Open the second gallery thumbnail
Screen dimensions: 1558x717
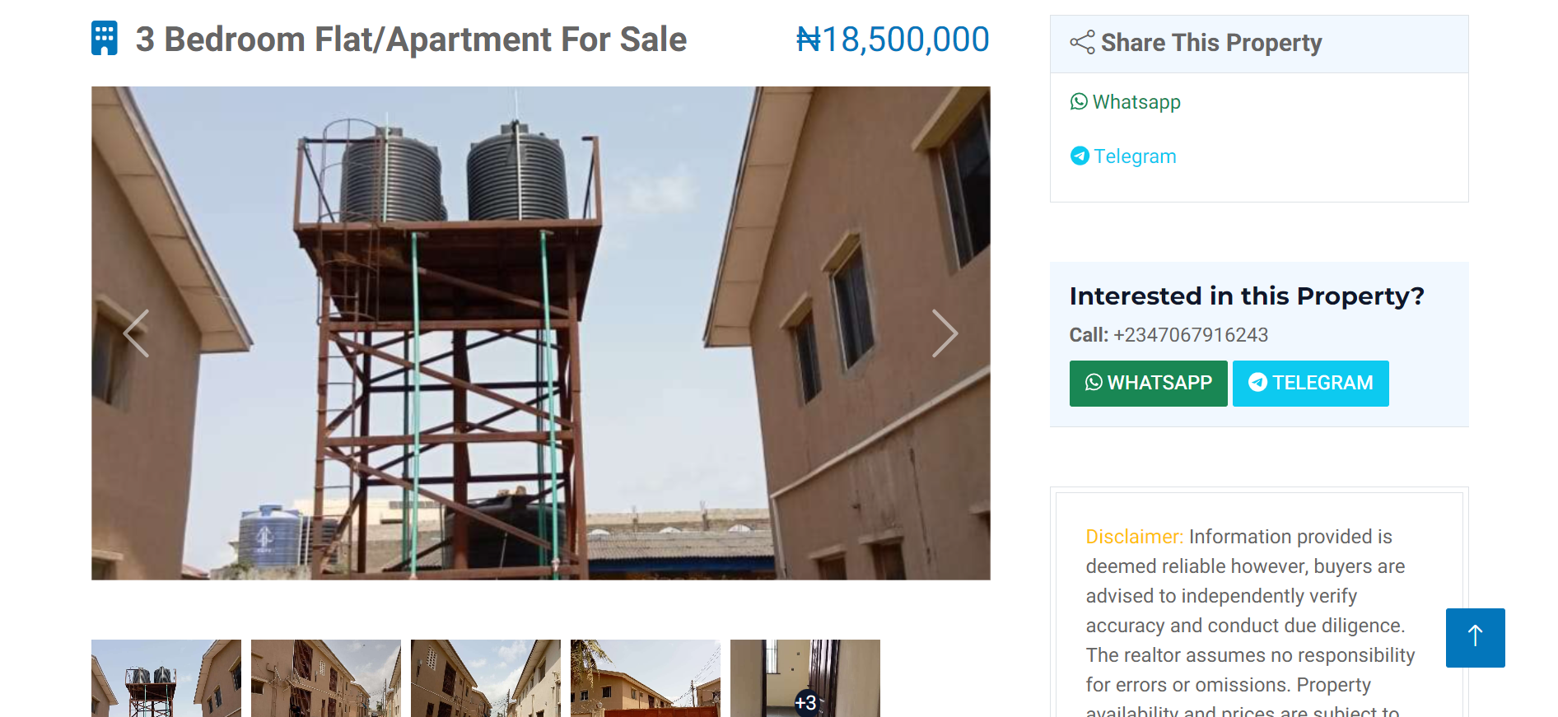coord(325,678)
